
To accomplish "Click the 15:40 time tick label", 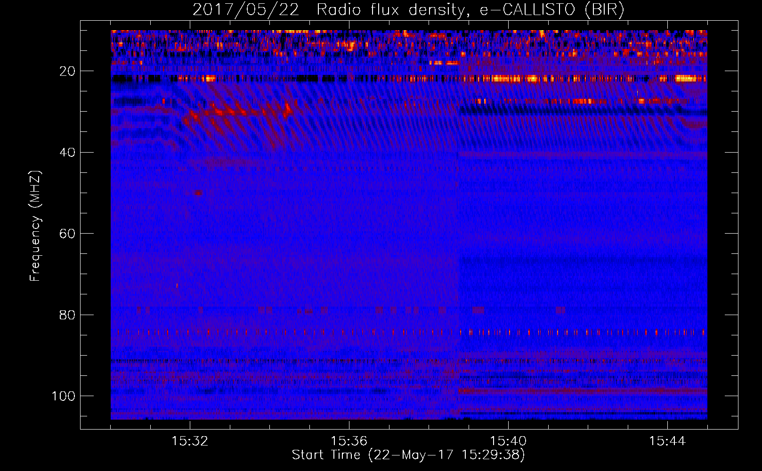I will click(x=508, y=441).
